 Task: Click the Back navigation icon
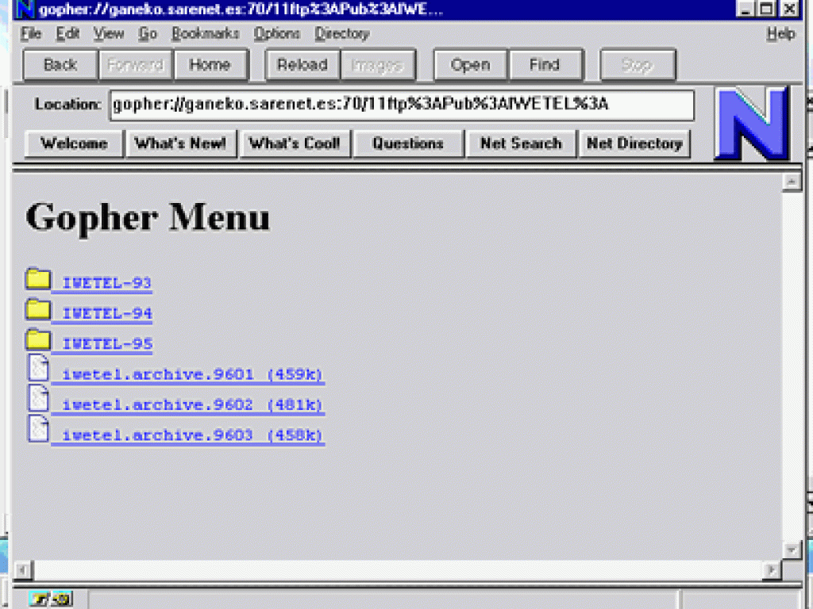coord(59,64)
